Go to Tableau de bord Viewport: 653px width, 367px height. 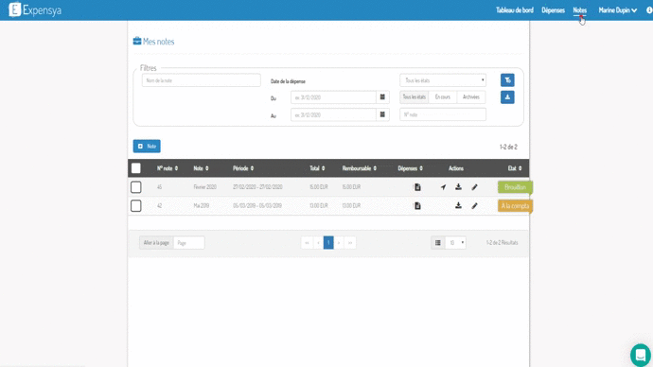point(514,10)
